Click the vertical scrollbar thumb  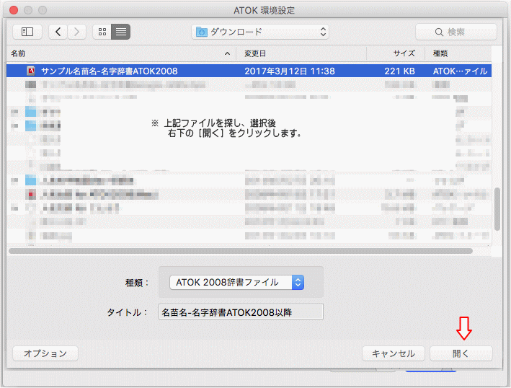pyautogui.click(x=497, y=209)
